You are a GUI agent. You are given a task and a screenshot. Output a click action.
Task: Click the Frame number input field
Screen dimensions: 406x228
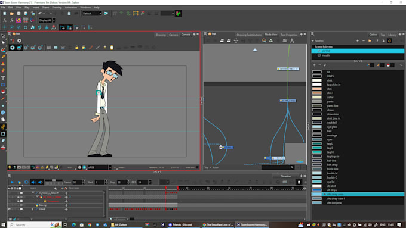[77, 182]
